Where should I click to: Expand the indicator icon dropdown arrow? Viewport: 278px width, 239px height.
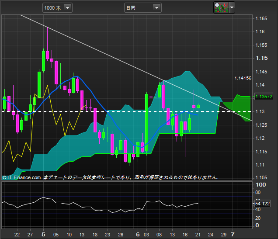click(x=232, y=7)
